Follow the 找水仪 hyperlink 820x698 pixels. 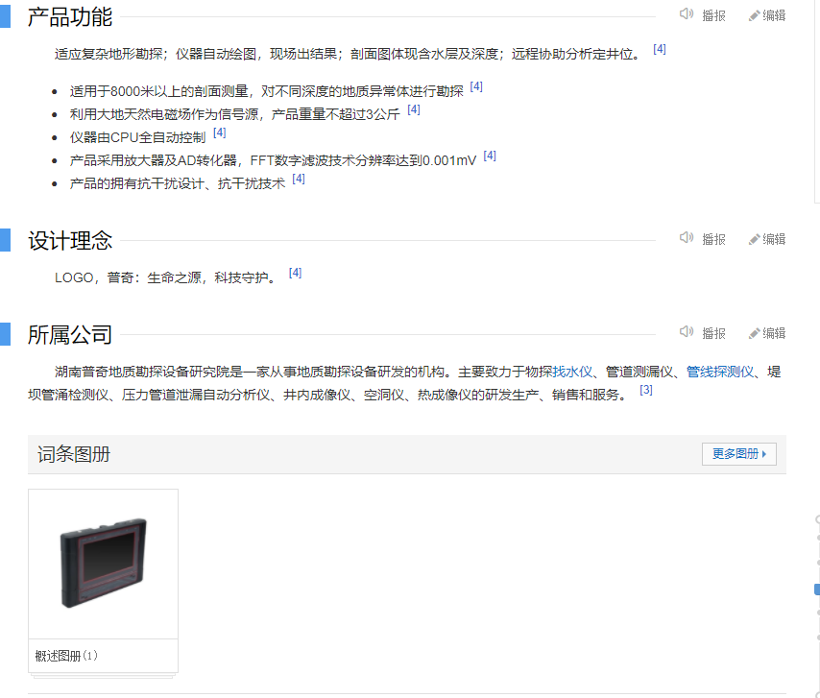(572, 372)
